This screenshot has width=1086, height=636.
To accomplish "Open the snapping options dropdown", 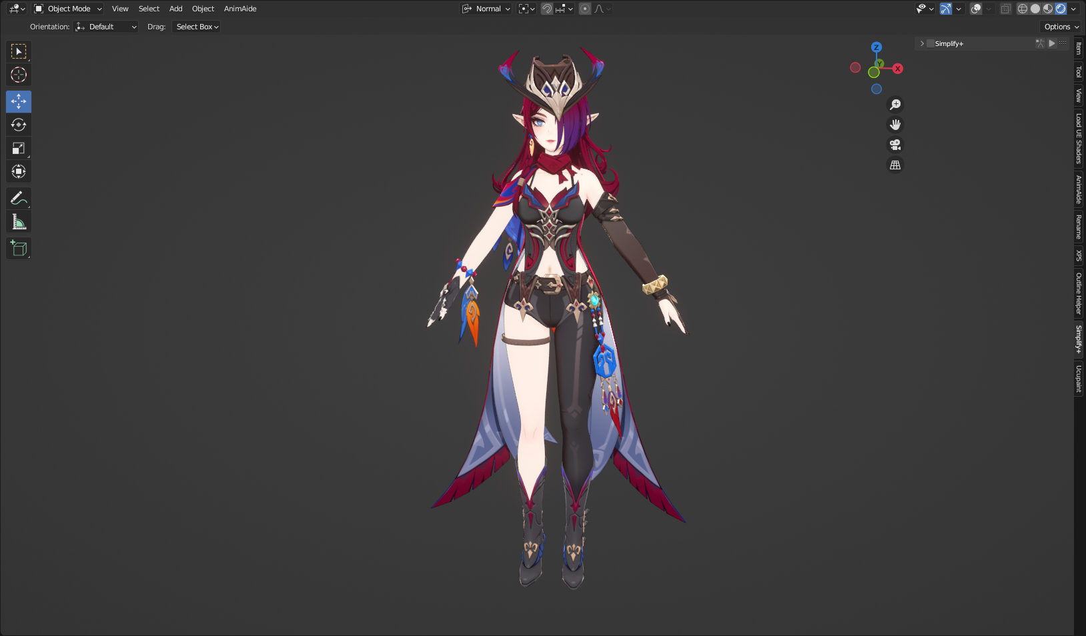I will (x=564, y=9).
